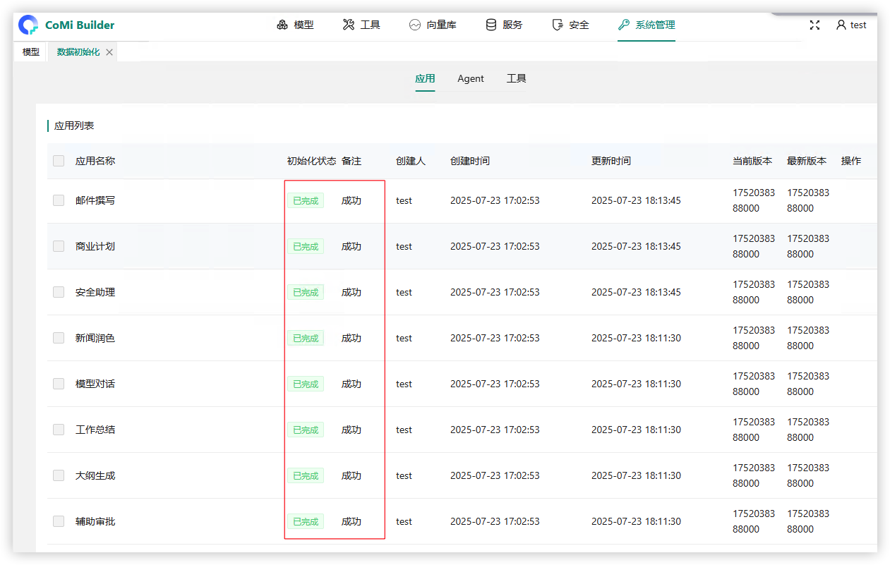
Task: Switch to the 模型 page tab
Action: pos(31,52)
